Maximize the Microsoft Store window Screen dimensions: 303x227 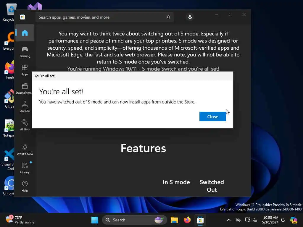[x=230, y=14]
